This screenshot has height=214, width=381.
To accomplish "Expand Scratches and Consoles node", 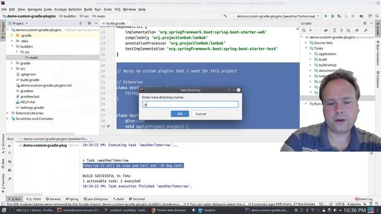I will [8, 119].
